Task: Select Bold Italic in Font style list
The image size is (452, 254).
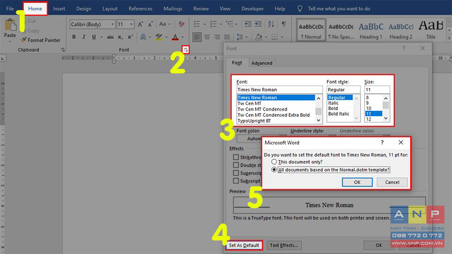Action: [x=338, y=114]
